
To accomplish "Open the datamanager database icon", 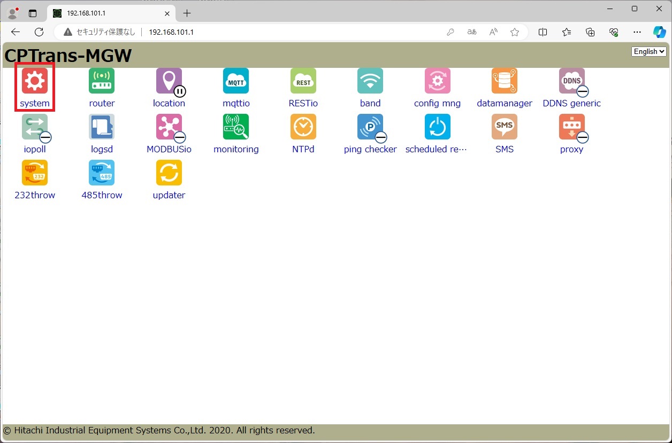I will tap(505, 81).
